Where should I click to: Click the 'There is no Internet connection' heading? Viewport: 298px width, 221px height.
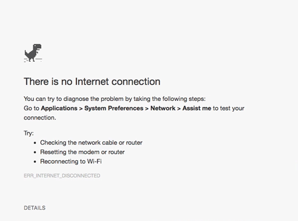pos(92,81)
